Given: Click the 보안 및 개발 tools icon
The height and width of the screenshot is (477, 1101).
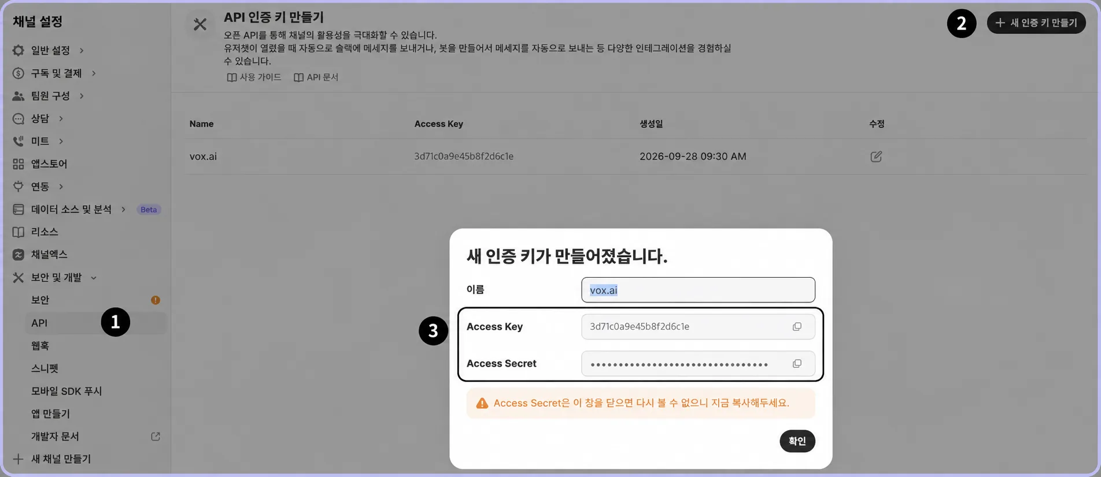Looking at the screenshot, I should (x=19, y=277).
